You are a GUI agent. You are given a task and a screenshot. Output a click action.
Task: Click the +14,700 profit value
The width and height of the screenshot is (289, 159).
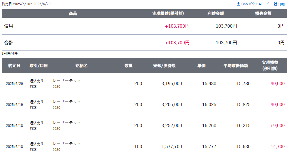(276, 147)
